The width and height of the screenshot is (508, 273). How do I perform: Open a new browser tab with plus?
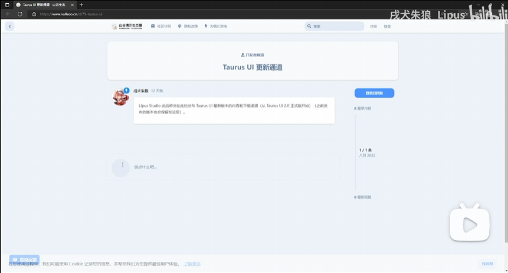tap(81, 5)
